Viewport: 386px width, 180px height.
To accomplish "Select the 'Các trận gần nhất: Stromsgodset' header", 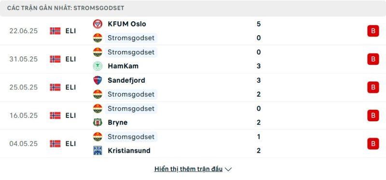I will pyautogui.click(x=66, y=8).
